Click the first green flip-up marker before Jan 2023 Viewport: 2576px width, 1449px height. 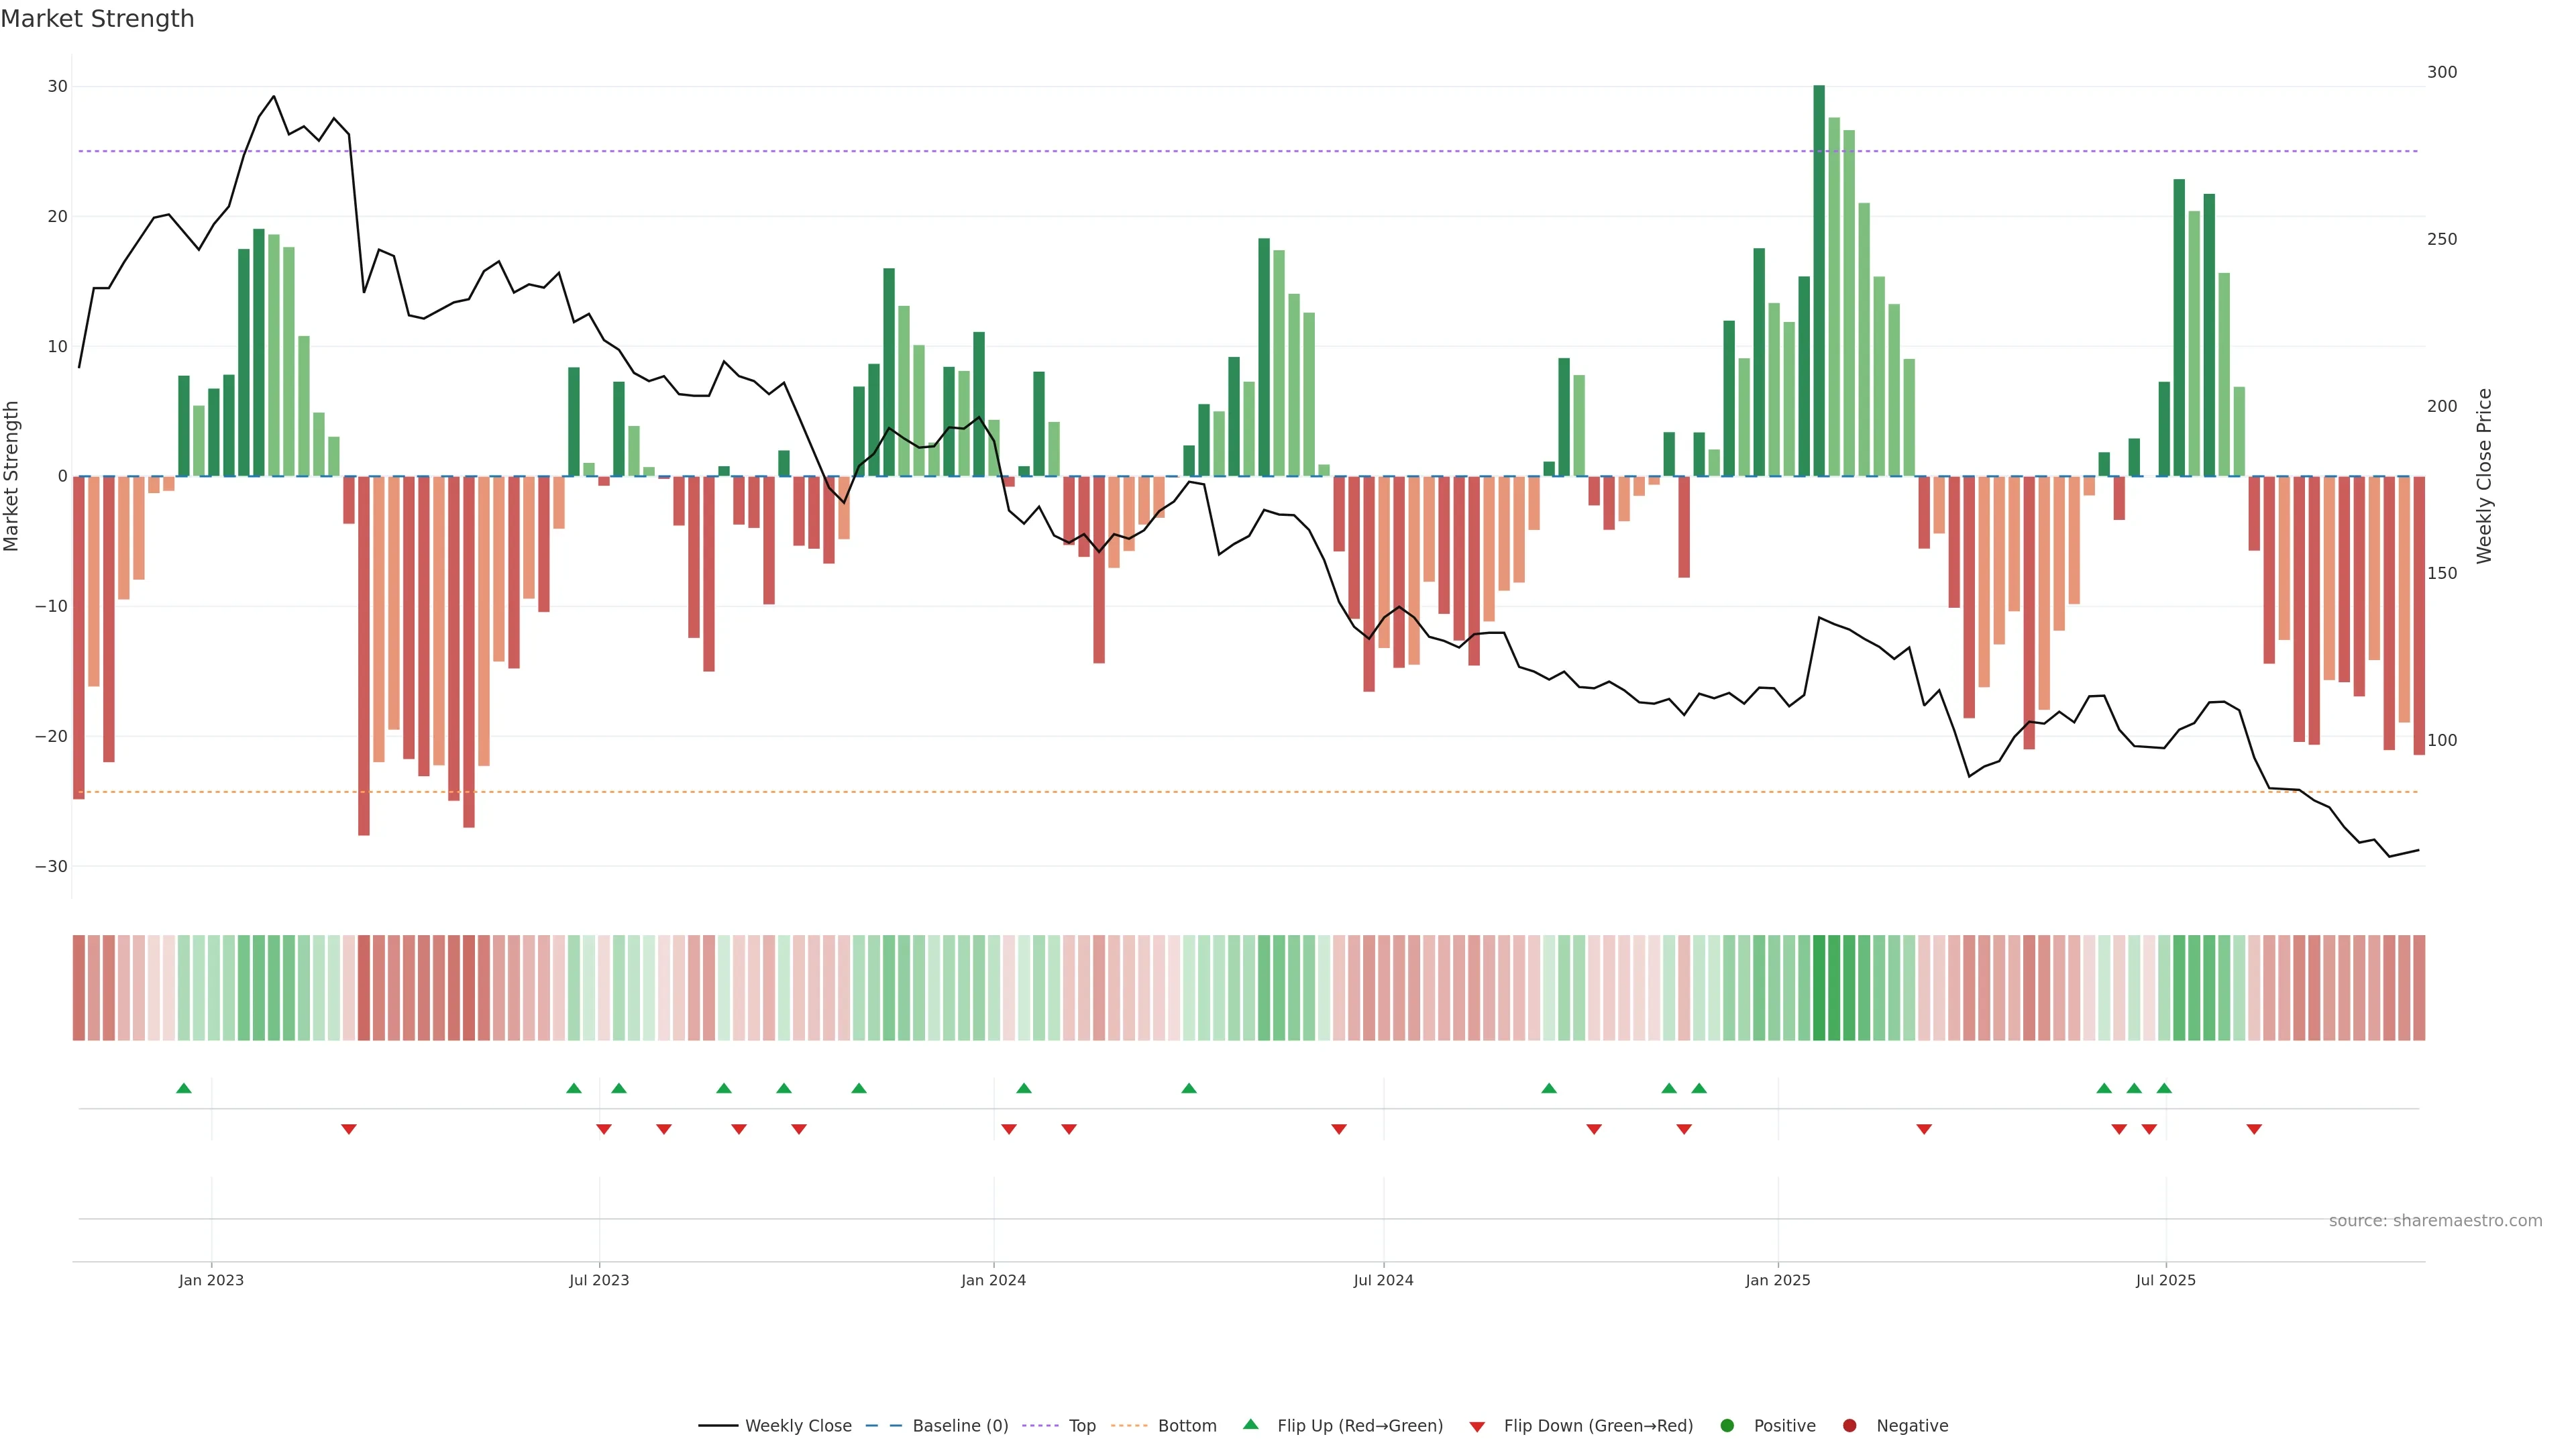click(184, 1088)
